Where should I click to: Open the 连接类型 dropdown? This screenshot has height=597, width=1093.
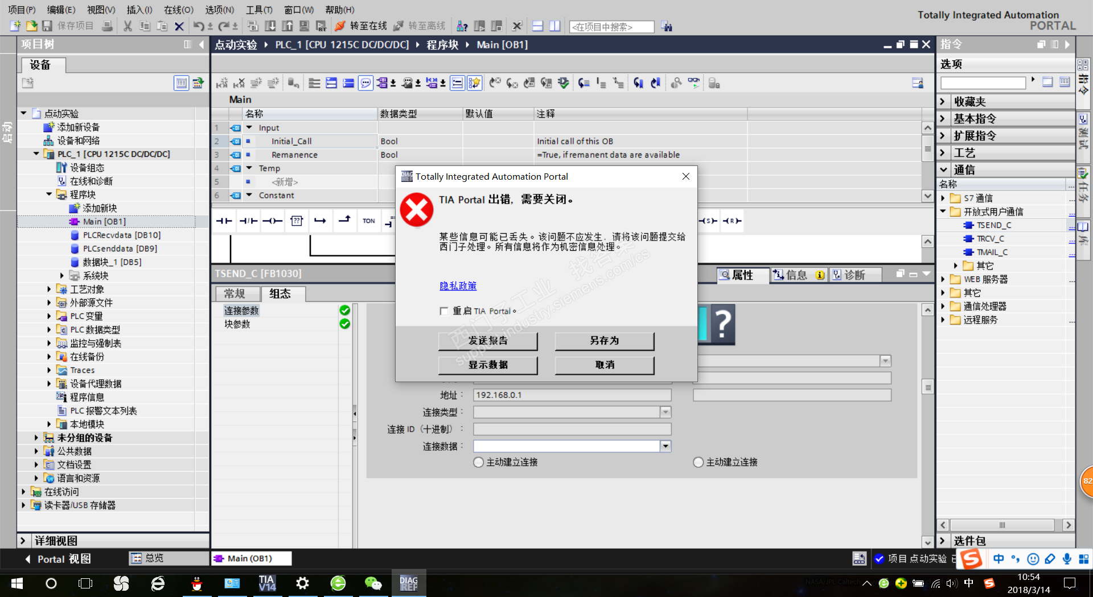coord(665,412)
